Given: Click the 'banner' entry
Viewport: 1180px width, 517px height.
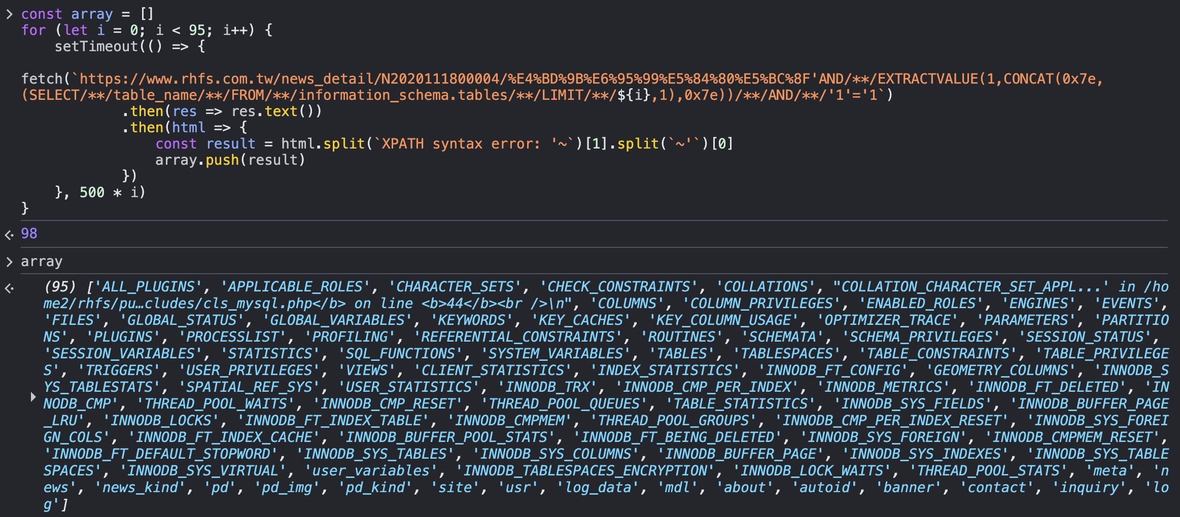Looking at the screenshot, I should coord(908,488).
